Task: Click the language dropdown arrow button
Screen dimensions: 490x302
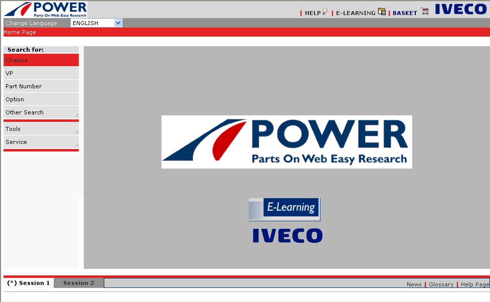Action: point(118,23)
